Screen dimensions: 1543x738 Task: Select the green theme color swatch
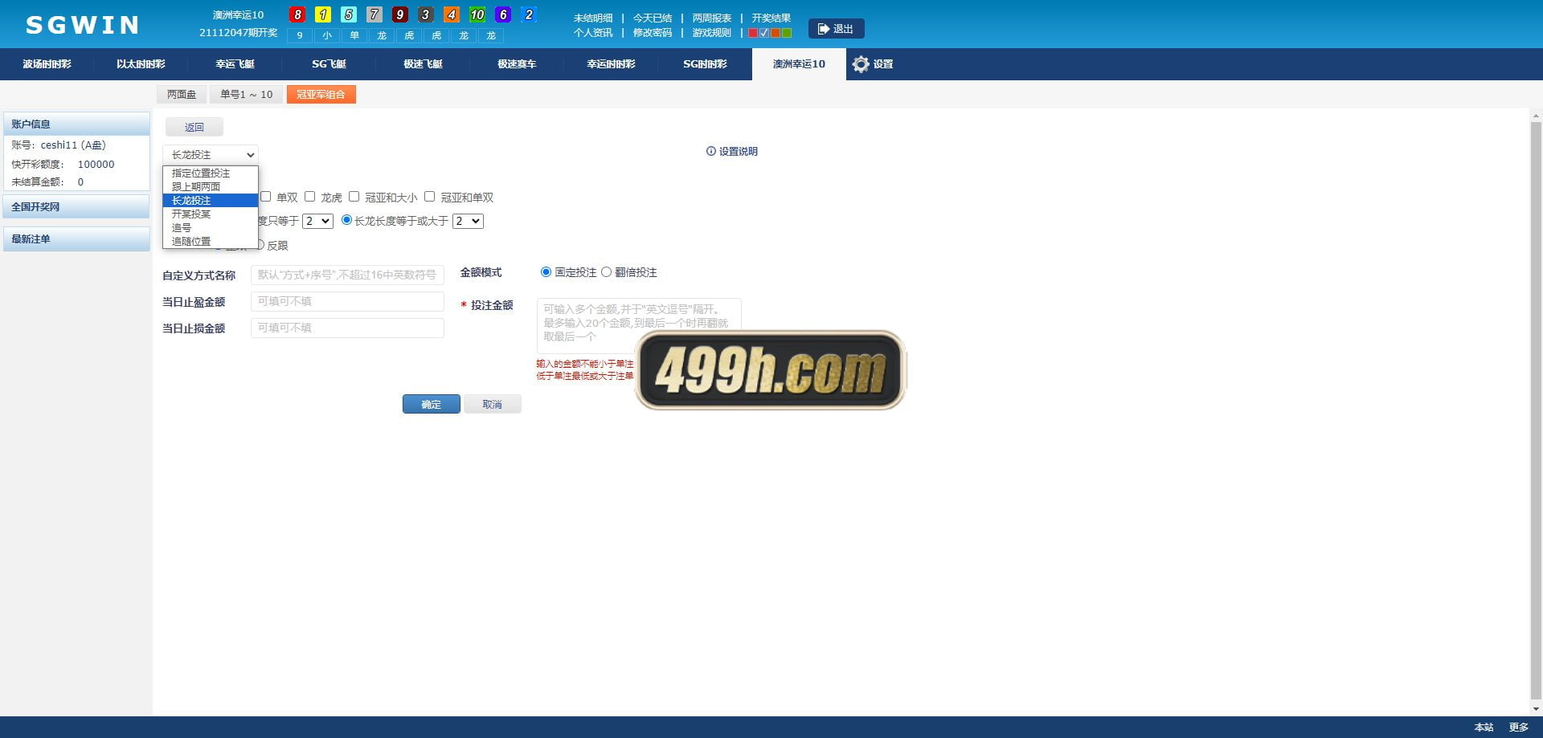click(787, 33)
